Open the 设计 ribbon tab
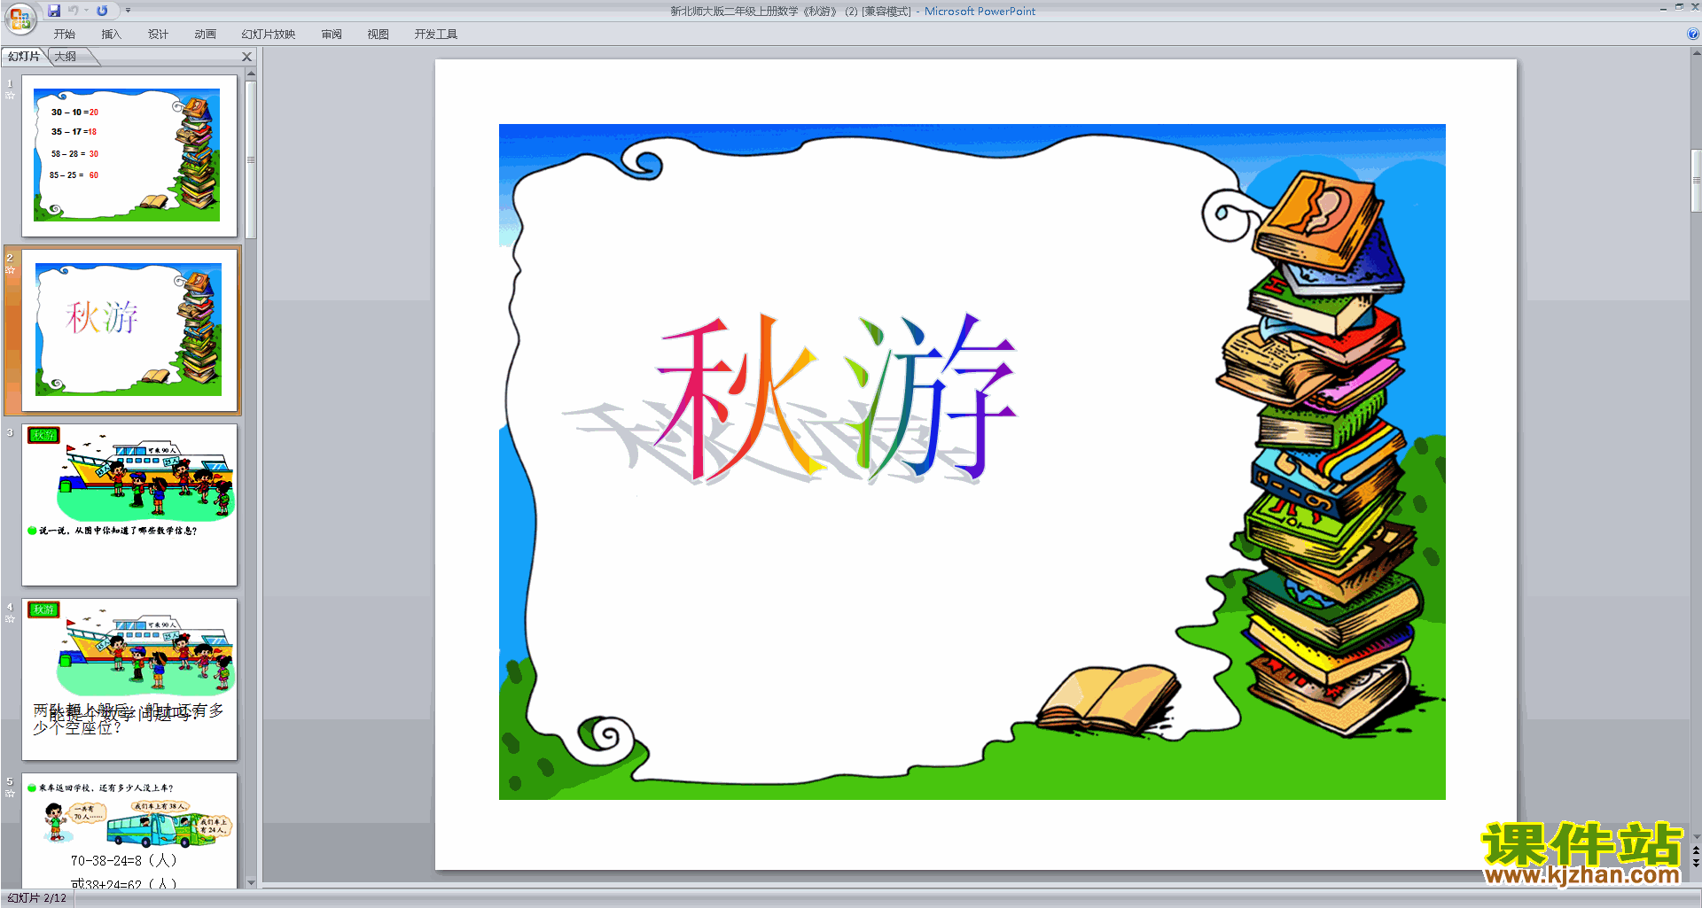 [x=158, y=35]
